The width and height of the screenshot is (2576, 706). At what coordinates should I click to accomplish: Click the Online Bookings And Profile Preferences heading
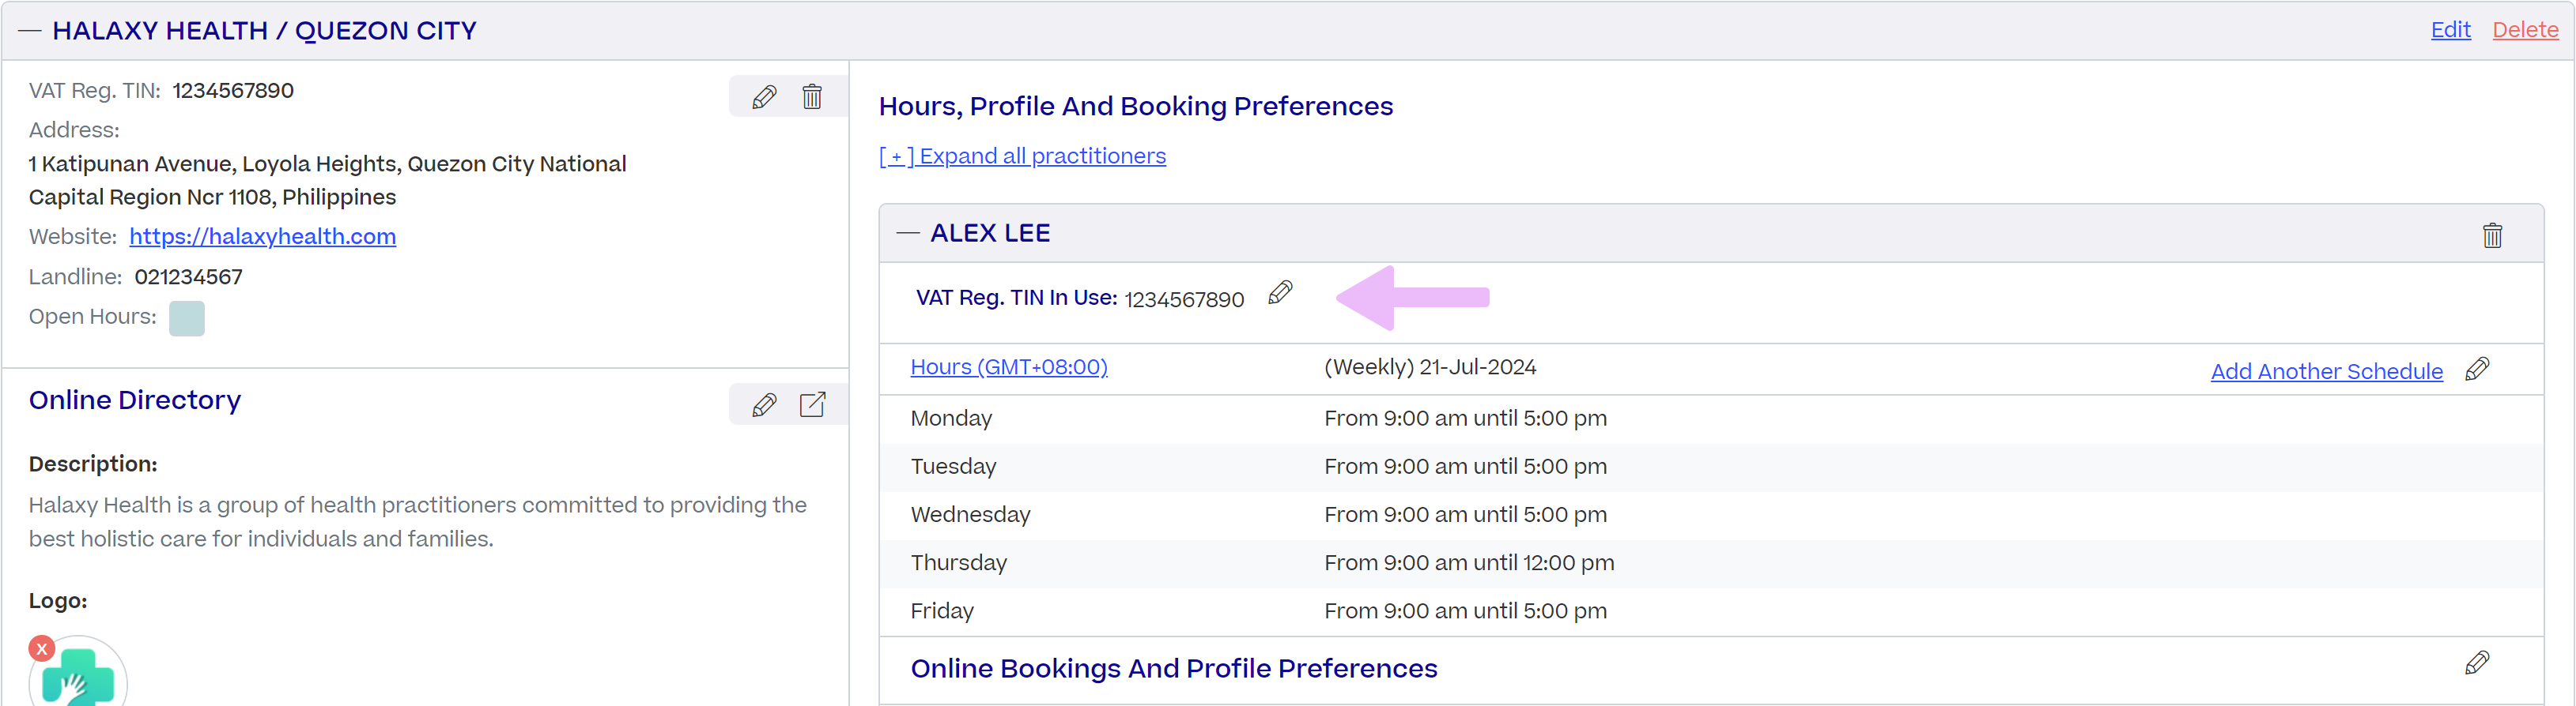pyautogui.click(x=1174, y=668)
